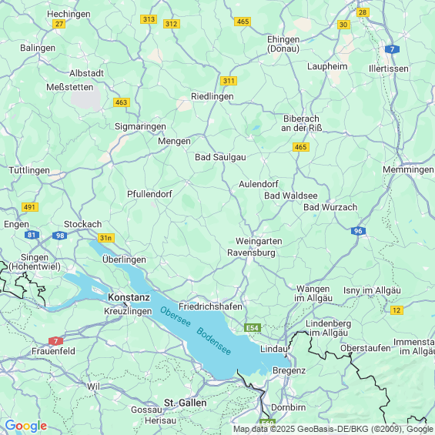435x435 pixels.
Task: Select the Konstanz city label
Action: click(x=129, y=297)
